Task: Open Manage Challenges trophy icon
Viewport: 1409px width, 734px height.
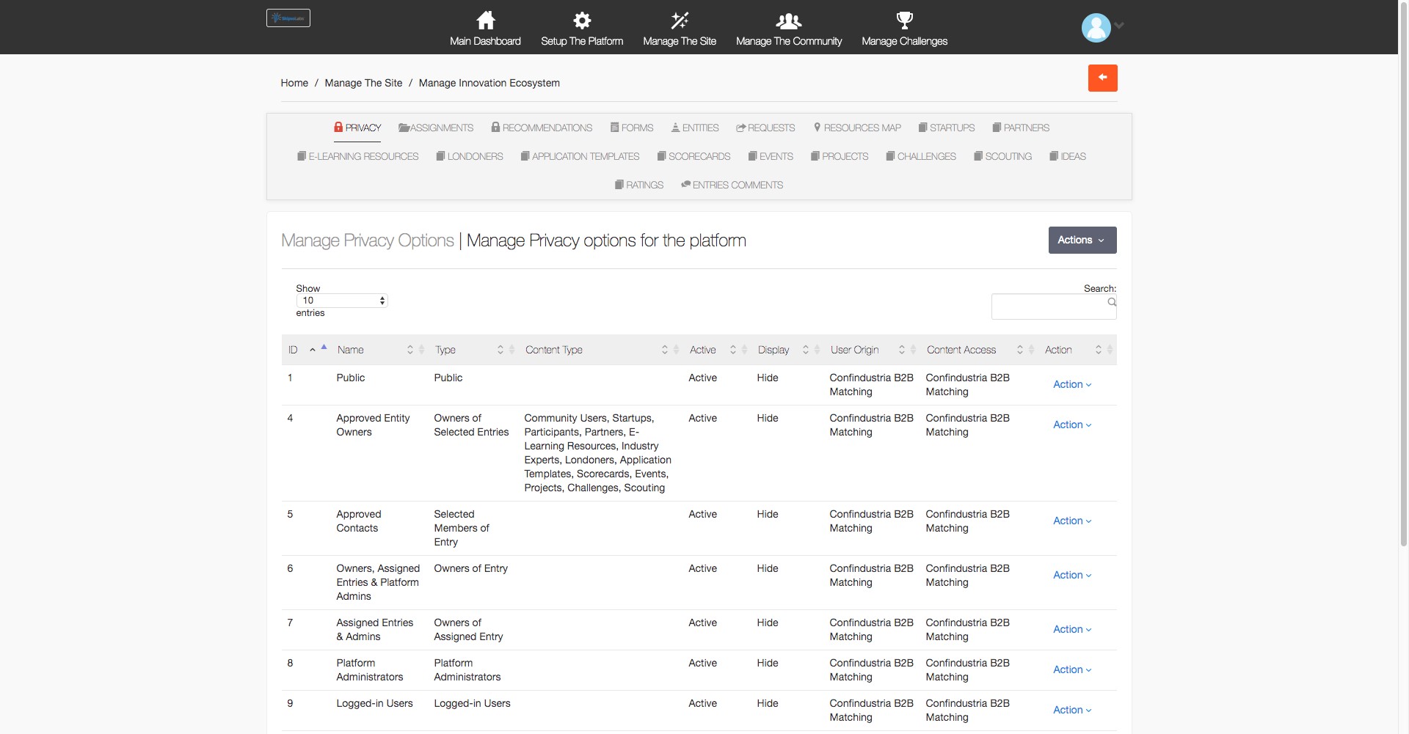Action: (x=905, y=20)
